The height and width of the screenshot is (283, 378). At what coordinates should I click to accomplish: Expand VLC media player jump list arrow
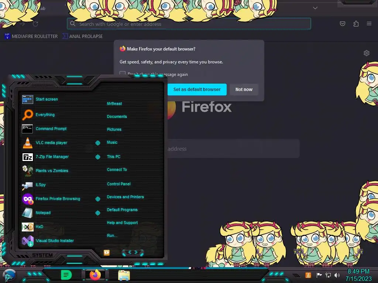point(97,143)
